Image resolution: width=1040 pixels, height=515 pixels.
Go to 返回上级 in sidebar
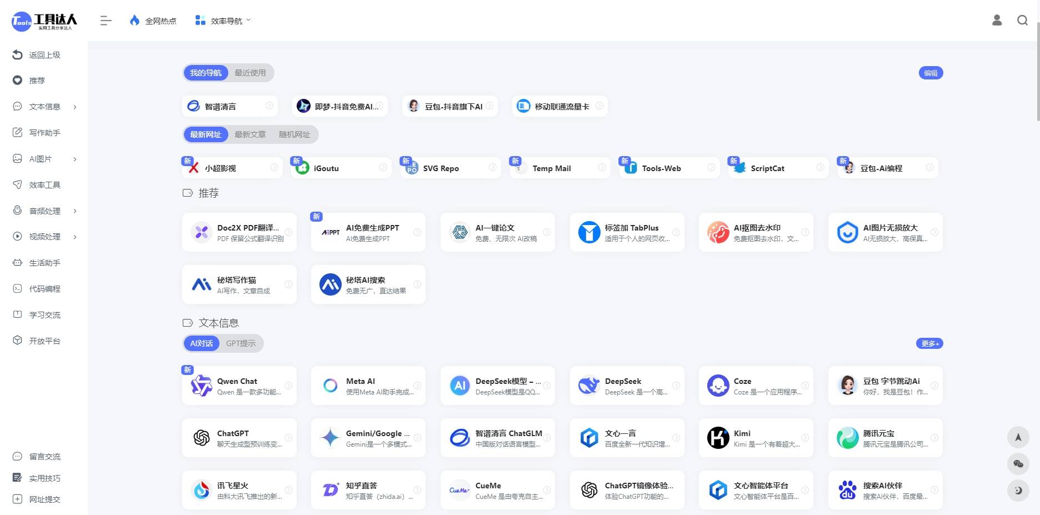click(37, 55)
